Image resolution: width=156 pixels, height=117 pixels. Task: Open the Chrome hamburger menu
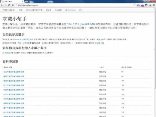pyautogui.click(x=154, y=5)
